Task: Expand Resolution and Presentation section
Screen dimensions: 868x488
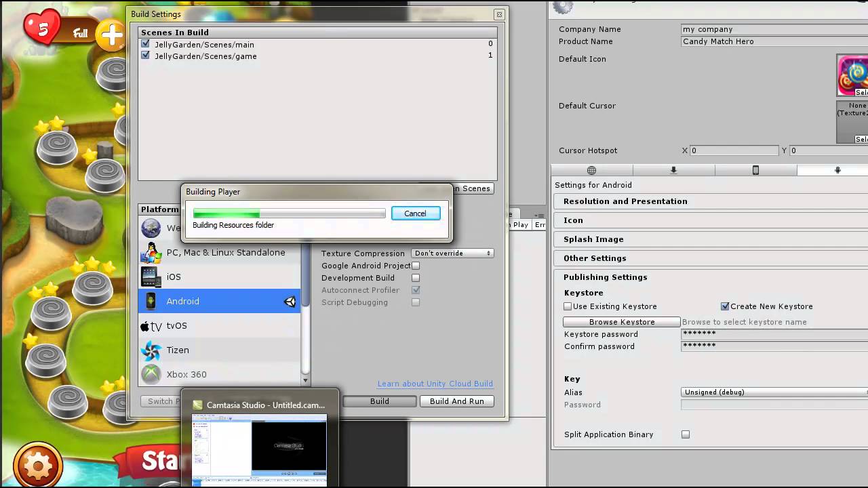Action: 711,201
